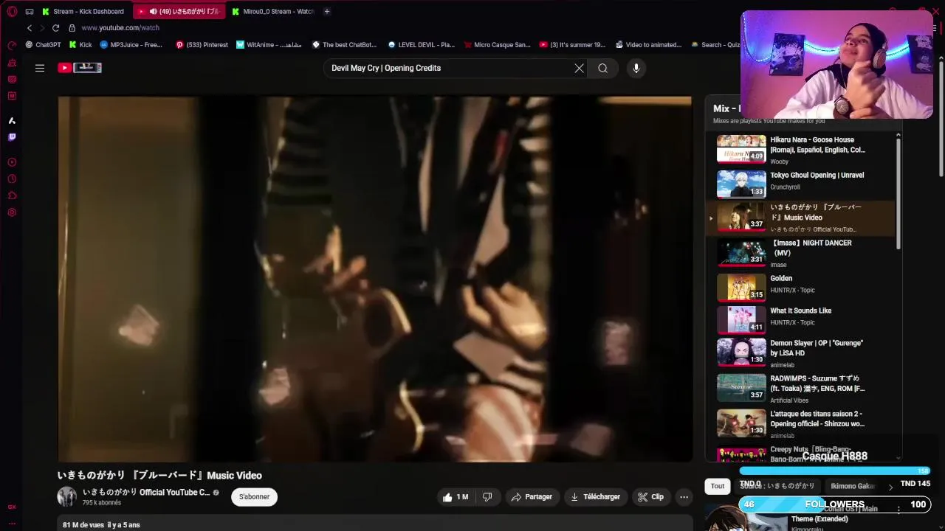
Task: Play imase NIGHT DANCER MV
Action: [800, 253]
